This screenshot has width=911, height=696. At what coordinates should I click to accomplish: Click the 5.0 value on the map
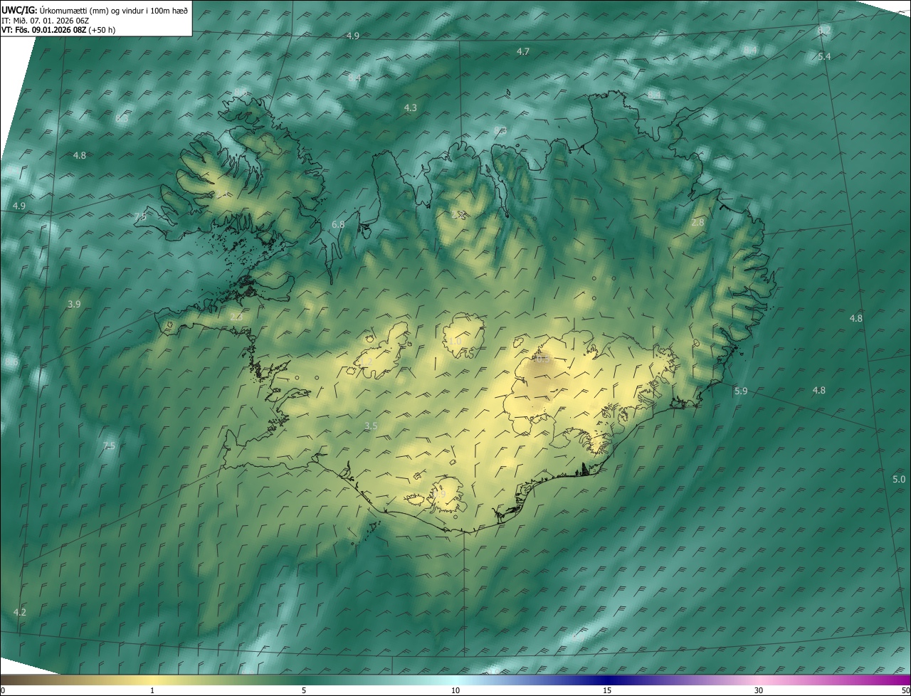point(899,480)
